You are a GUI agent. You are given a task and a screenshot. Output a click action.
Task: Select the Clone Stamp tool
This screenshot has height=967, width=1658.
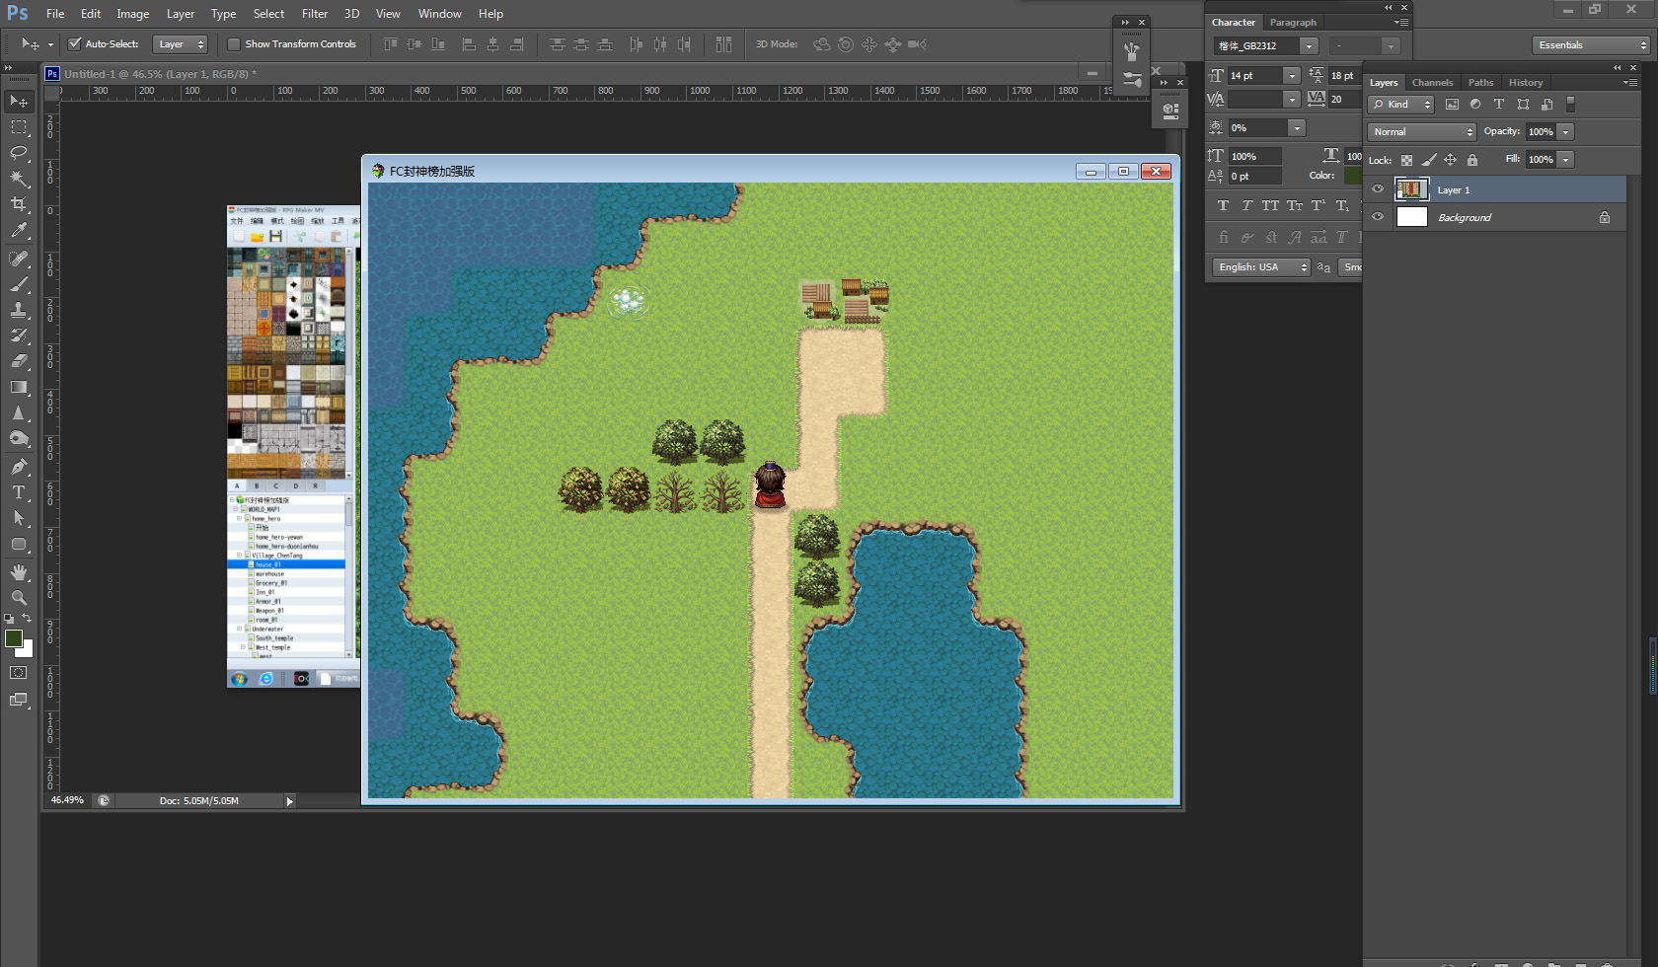point(19,310)
